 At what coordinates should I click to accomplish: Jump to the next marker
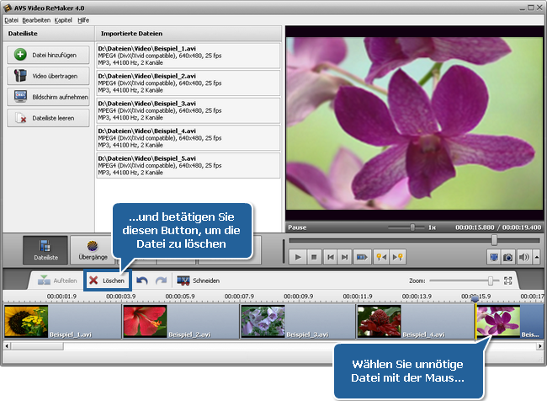click(398, 257)
